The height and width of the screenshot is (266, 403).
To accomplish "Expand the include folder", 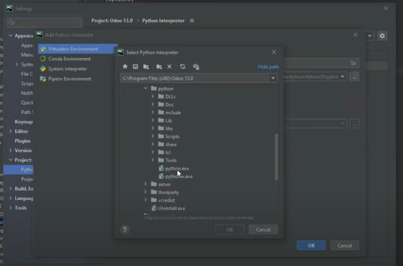I will (153, 112).
